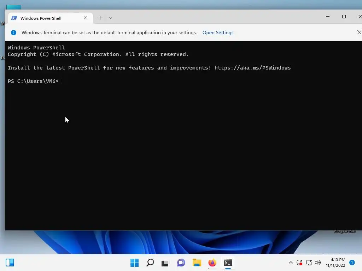Click the sync status tray icon with red dot
This screenshot has width=362, height=271.
(299, 263)
